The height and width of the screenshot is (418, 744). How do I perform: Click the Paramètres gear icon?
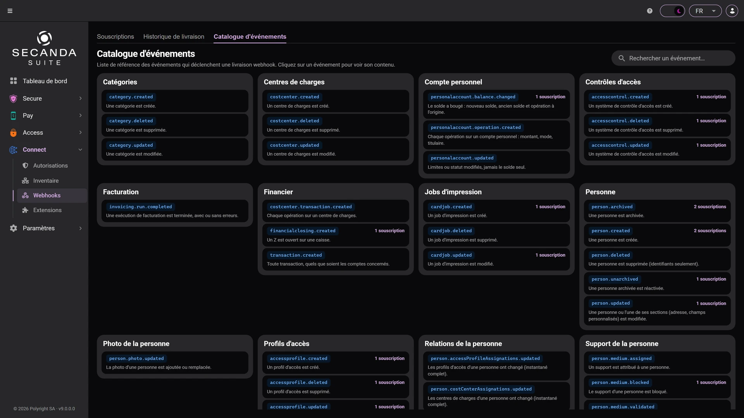click(x=14, y=228)
